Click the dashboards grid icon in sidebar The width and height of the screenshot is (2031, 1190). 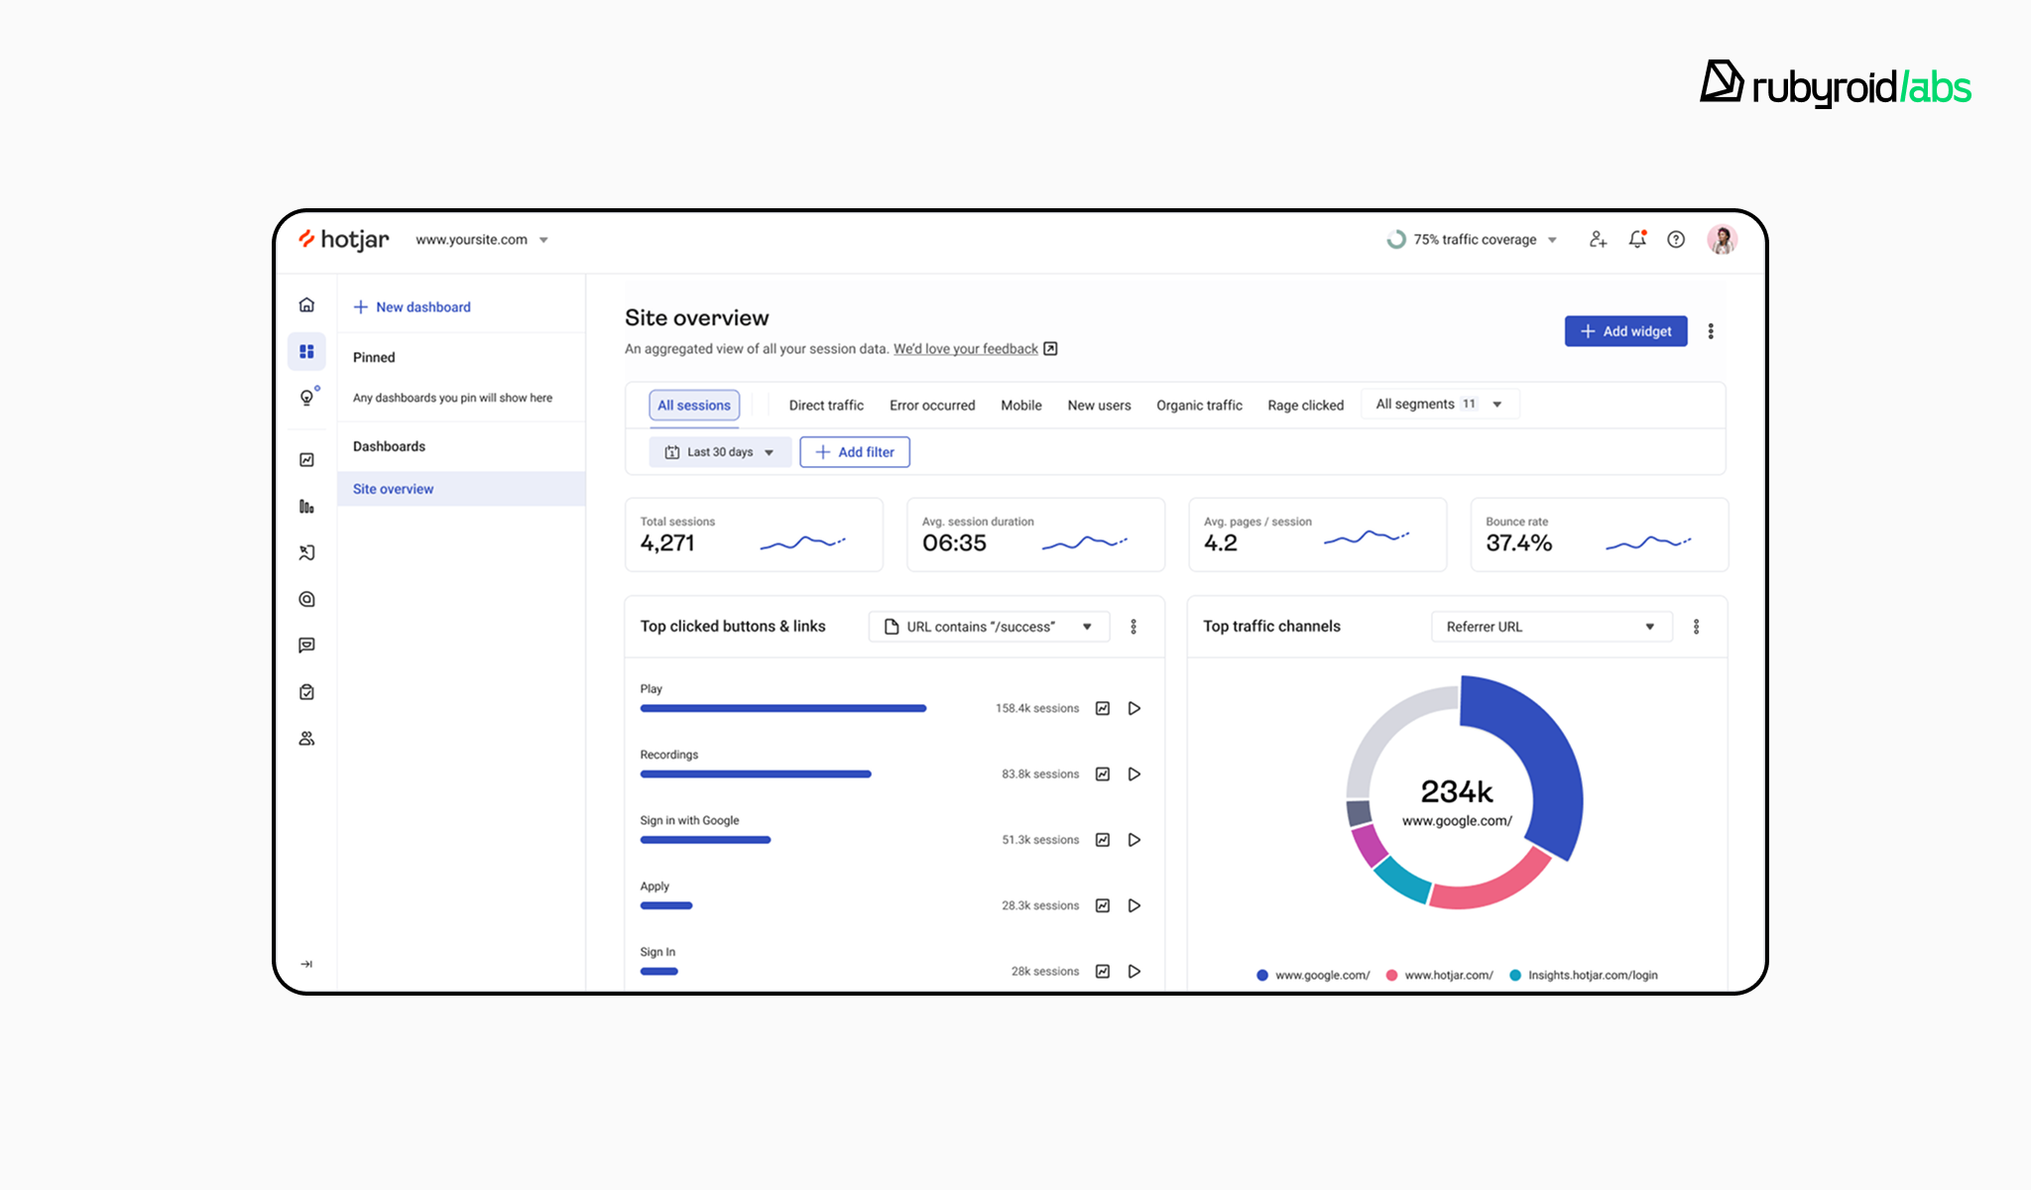[x=306, y=352]
